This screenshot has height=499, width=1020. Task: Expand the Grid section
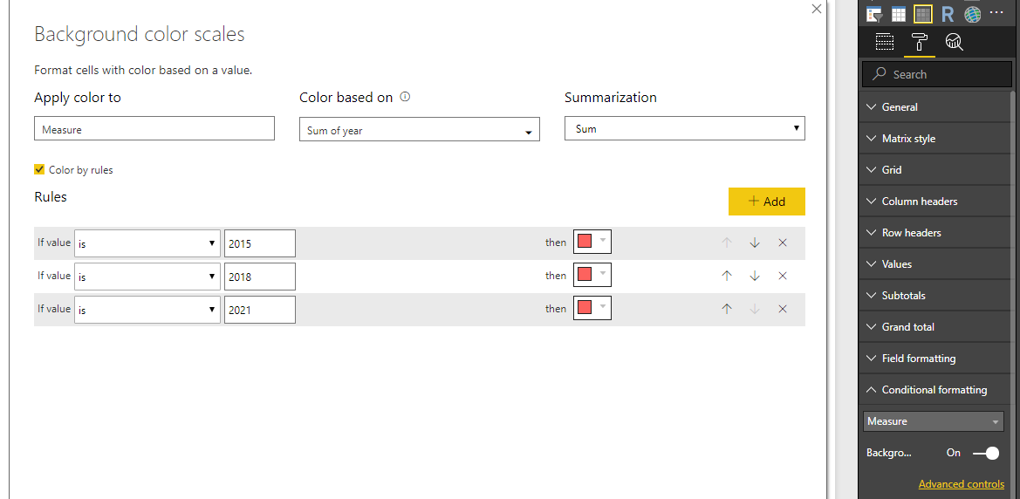pyautogui.click(x=935, y=170)
